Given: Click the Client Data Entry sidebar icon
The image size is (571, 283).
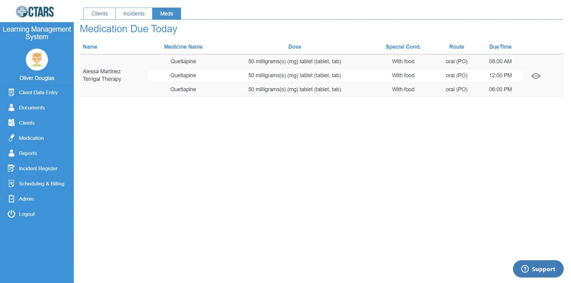Looking at the screenshot, I should tap(11, 93).
